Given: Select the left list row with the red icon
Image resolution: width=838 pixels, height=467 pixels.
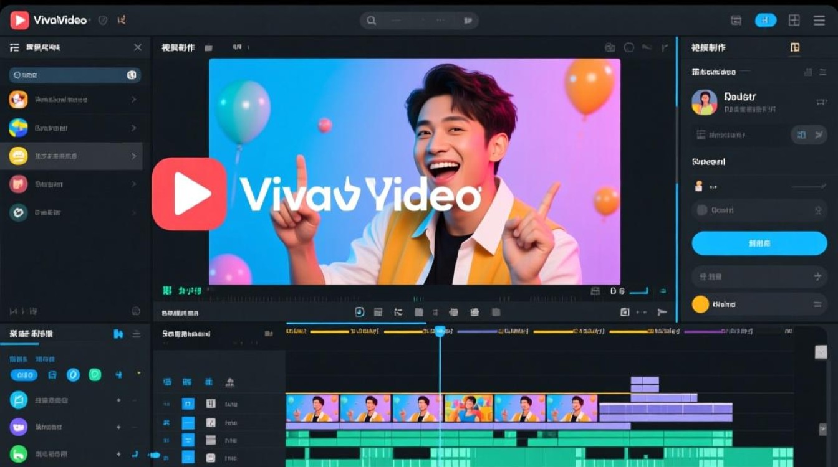Looking at the screenshot, I should coord(72,184).
